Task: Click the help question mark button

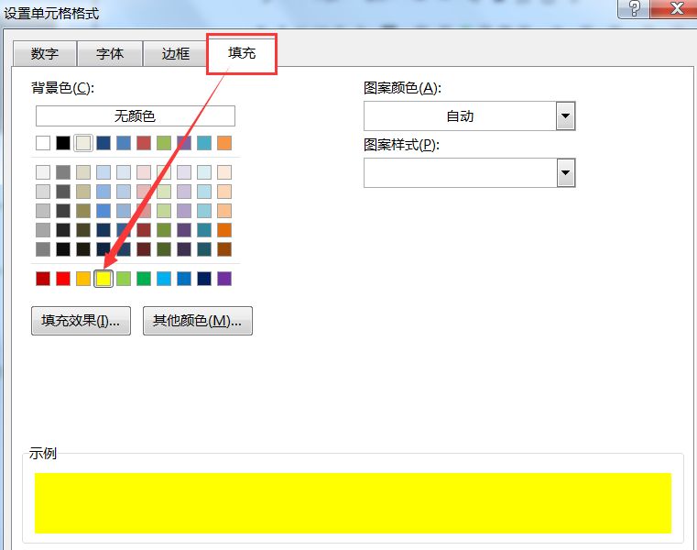Action: pos(634,8)
